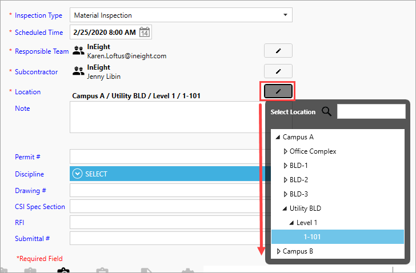Collapse the Level 1 node
This screenshot has height=273, width=416.
pos(291,223)
